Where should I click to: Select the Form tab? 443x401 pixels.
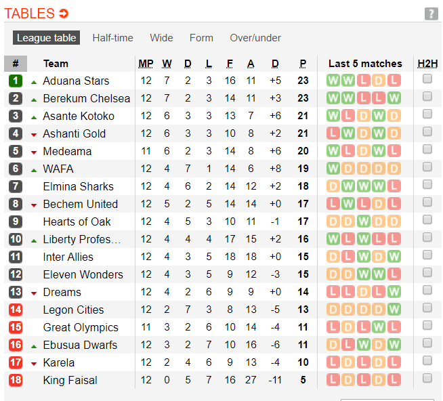[x=201, y=38]
